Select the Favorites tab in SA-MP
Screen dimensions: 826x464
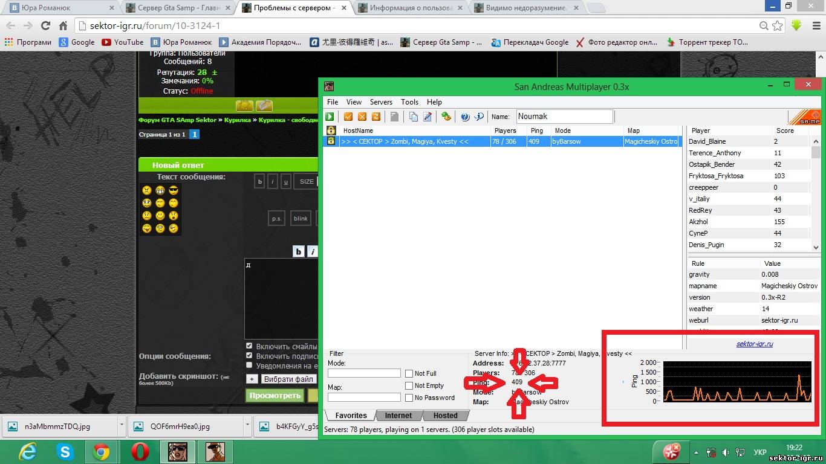(x=351, y=416)
